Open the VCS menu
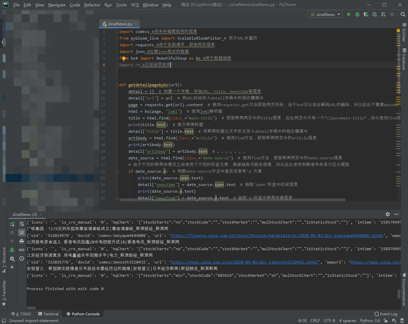 pyautogui.click(x=135, y=5)
